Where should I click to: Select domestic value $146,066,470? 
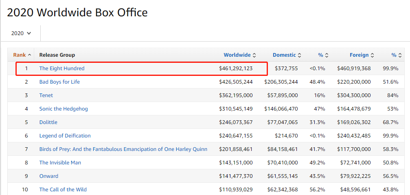[281, 109]
